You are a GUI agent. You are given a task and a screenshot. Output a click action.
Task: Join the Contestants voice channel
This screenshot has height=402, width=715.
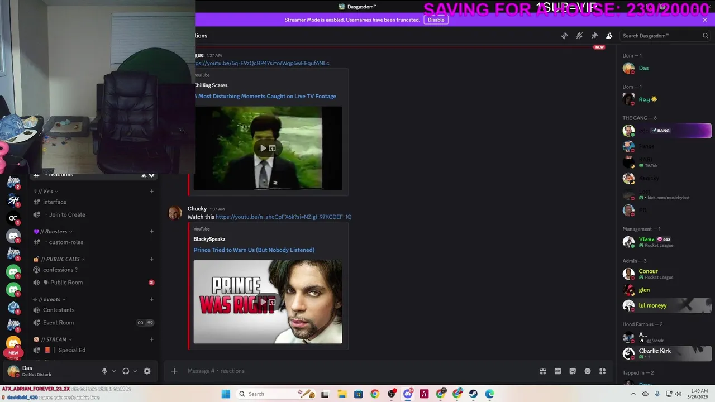[x=93, y=310]
